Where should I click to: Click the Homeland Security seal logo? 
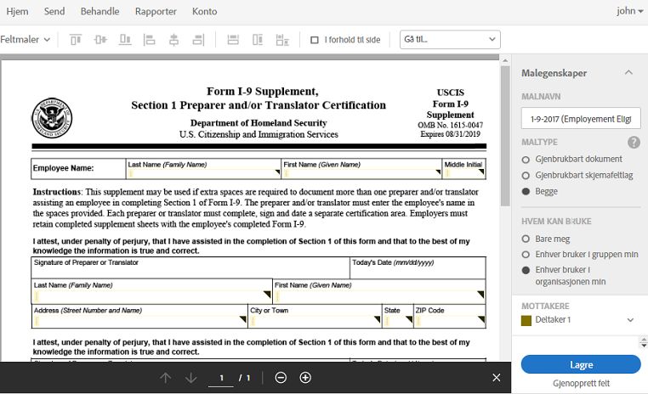[x=52, y=118]
